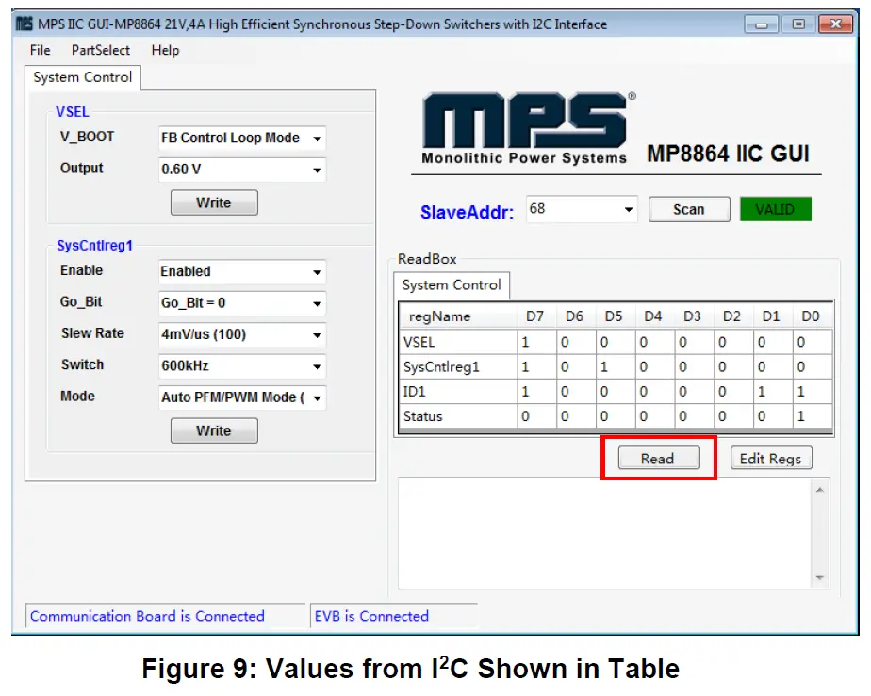Image resolution: width=871 pixels, height=696 pixels.
Task: Click the Read button
Action: tap(658, 459)
